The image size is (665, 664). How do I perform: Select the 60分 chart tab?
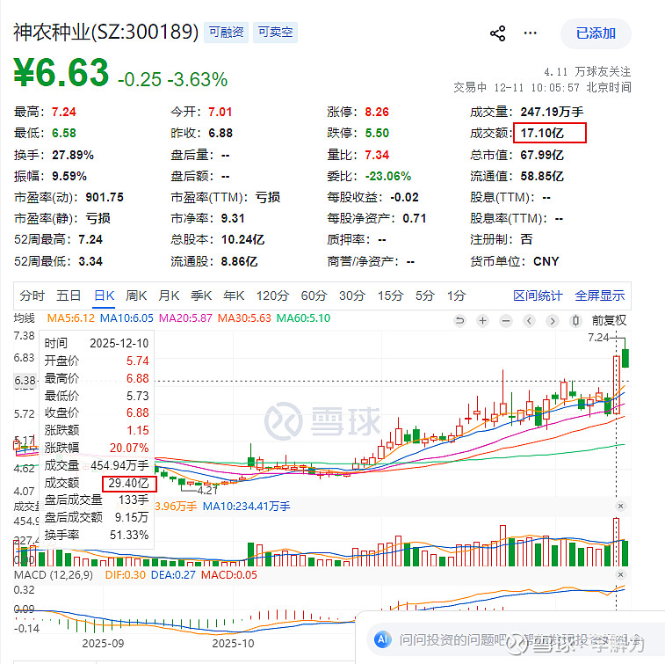314,296
